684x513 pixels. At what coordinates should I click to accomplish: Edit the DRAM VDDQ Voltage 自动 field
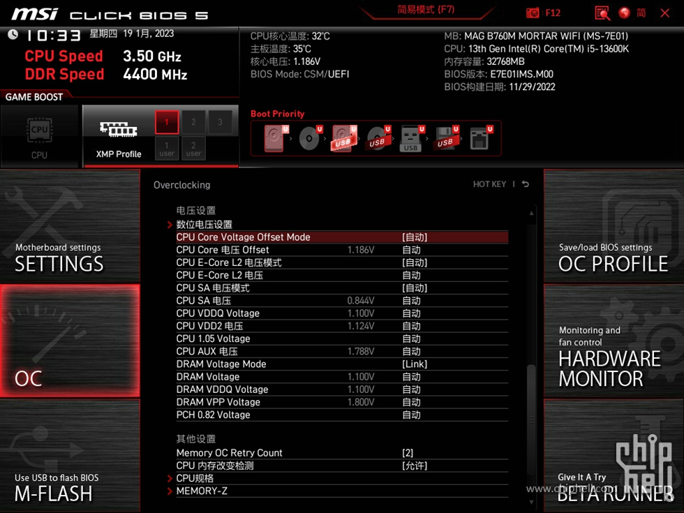coord(411,389)
